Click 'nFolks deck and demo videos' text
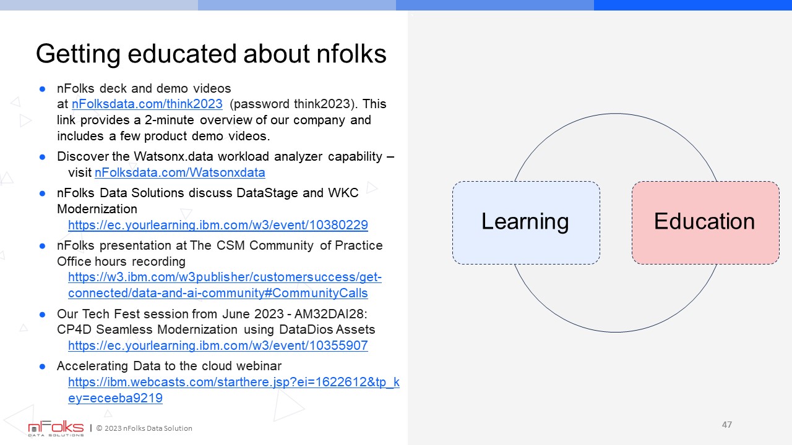Image resolution: width=792 pixels, height=445 pixels. click(x=144, y=88)
